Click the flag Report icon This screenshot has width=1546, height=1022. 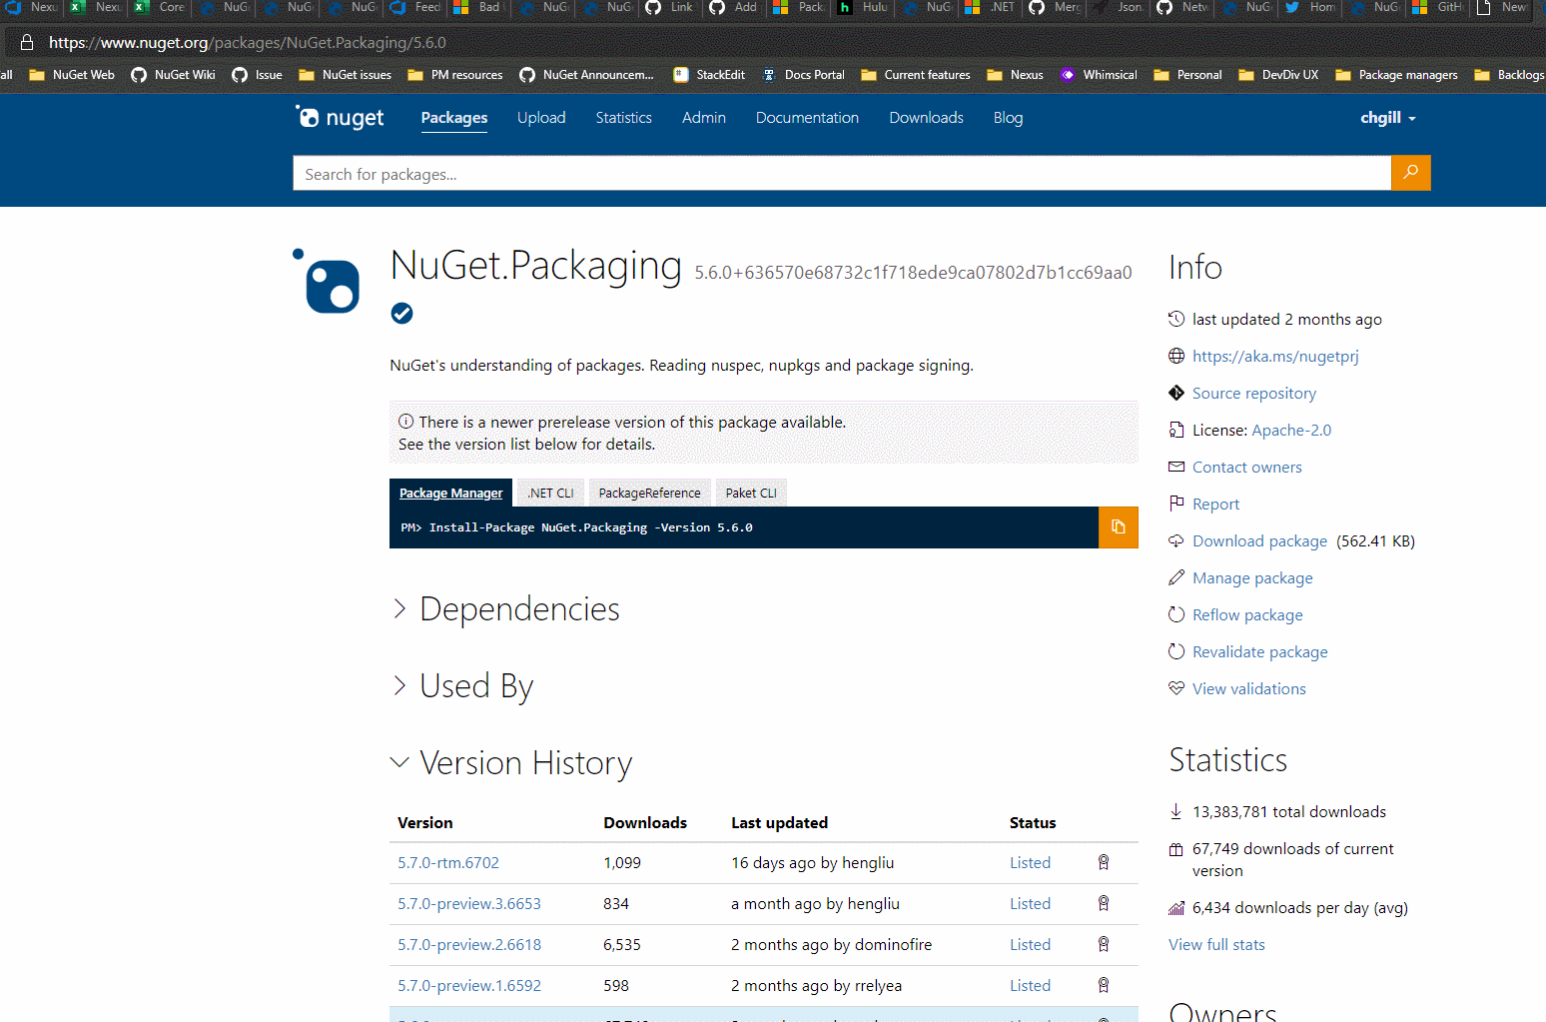(1176, 504)
